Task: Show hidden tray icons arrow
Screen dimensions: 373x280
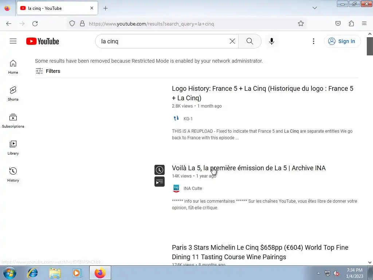Action: click(318, 273)
